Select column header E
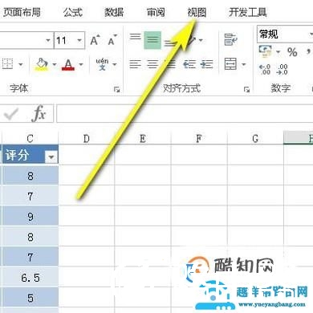Image resolution: width=313 pixels, height=313 pixels. click(143, 138)
